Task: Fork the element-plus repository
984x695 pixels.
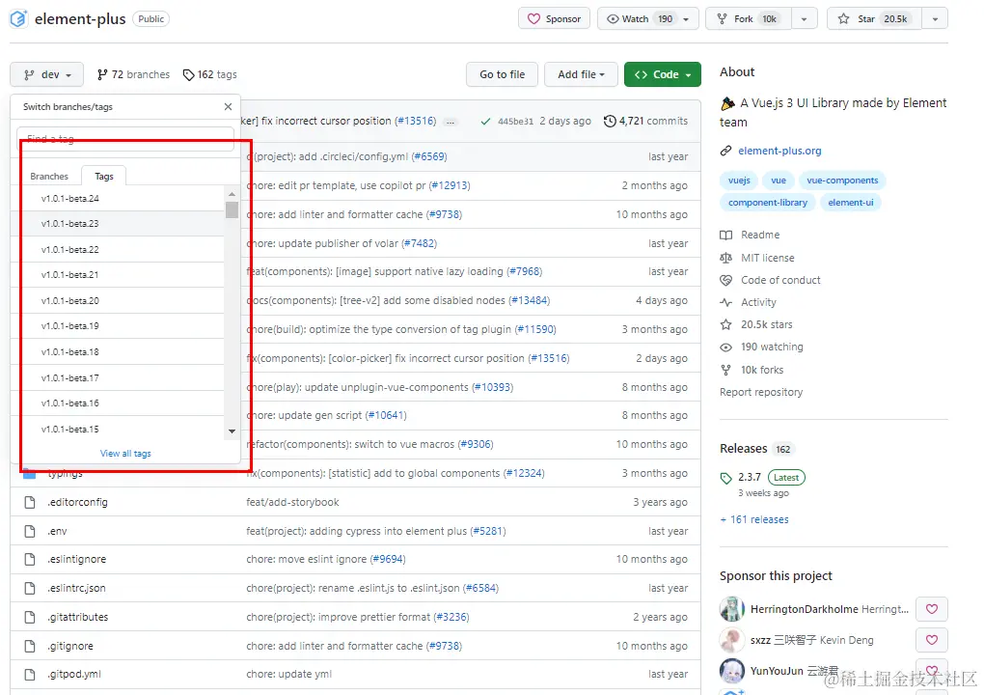Action: pos(749,19)
